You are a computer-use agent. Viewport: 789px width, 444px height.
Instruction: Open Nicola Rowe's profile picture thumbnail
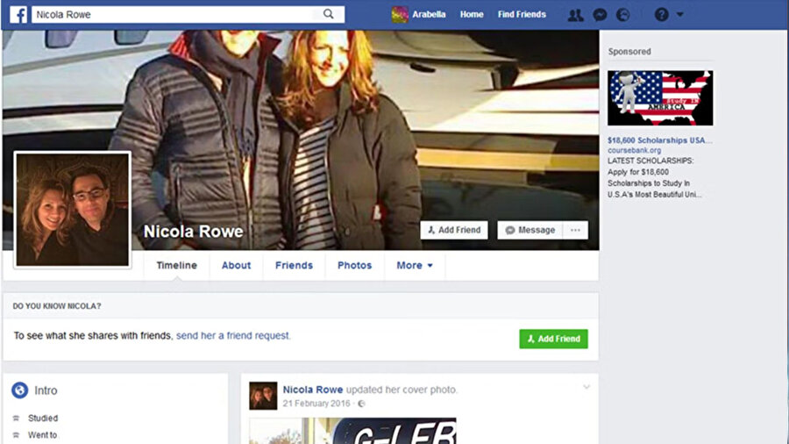[72, 209]
